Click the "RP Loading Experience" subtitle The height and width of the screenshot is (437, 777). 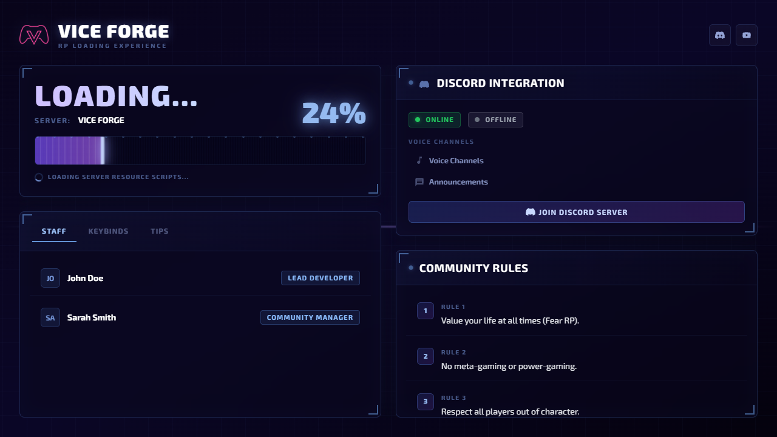coord(112,46)
